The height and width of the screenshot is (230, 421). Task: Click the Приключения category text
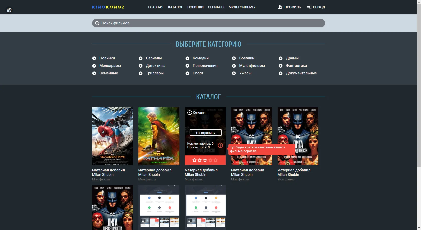[x=205, y=66]
